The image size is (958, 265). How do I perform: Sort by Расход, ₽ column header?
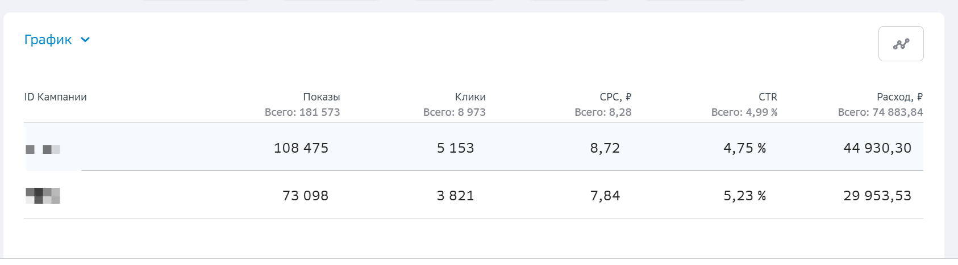(x=899, y=97)
